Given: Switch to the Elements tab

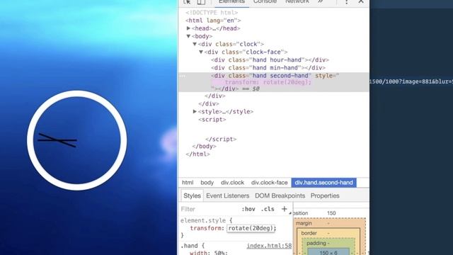Looking at the screenshot, I should [231, 2].
